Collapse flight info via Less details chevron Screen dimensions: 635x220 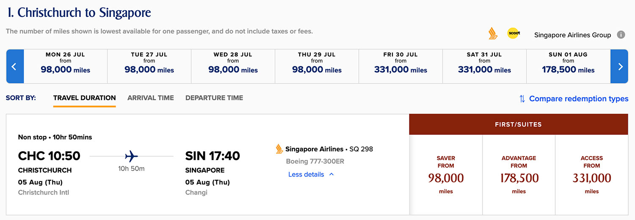pos(331,174)
